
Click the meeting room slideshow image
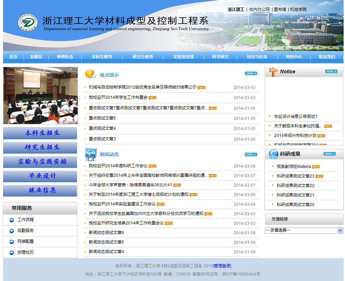(41, 95)
